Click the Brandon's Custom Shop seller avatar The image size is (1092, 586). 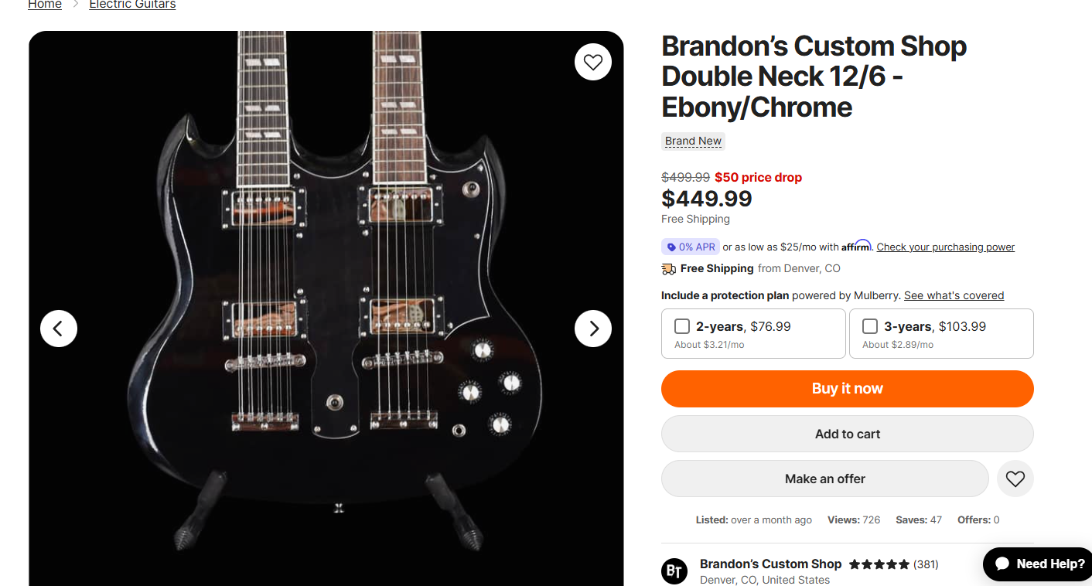[674, 571]
